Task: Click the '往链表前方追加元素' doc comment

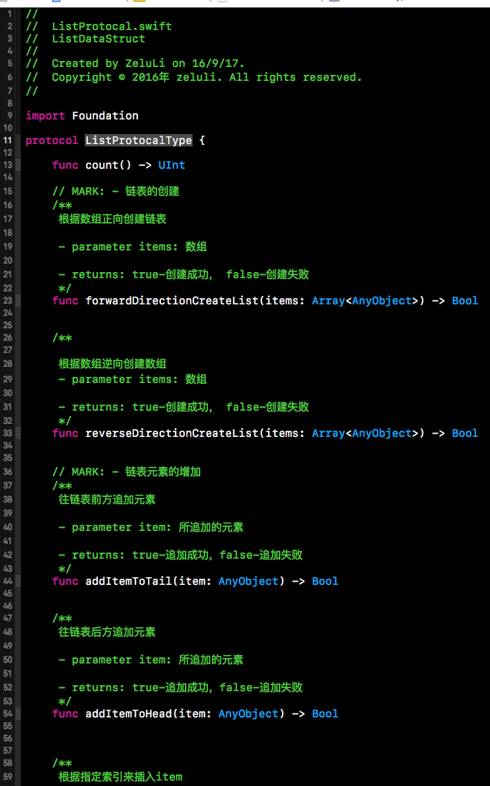Action: click(x=107, y=500)
